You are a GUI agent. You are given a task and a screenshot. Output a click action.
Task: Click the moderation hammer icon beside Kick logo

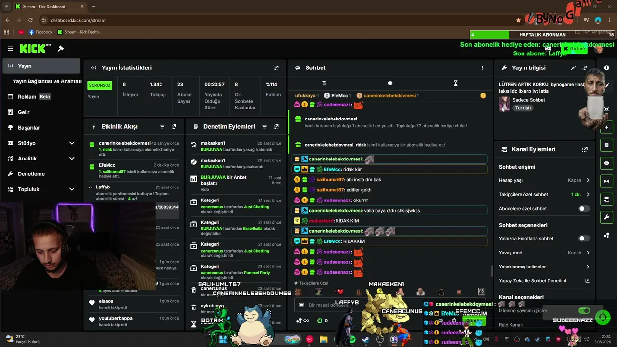click(x=61, y=49)
